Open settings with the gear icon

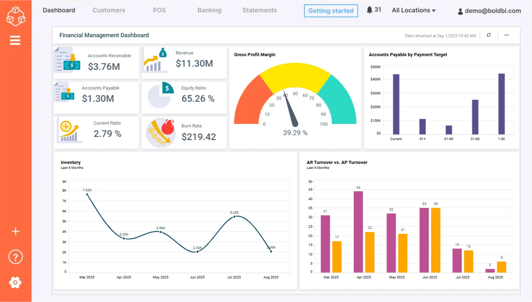[x=15, y=282]
